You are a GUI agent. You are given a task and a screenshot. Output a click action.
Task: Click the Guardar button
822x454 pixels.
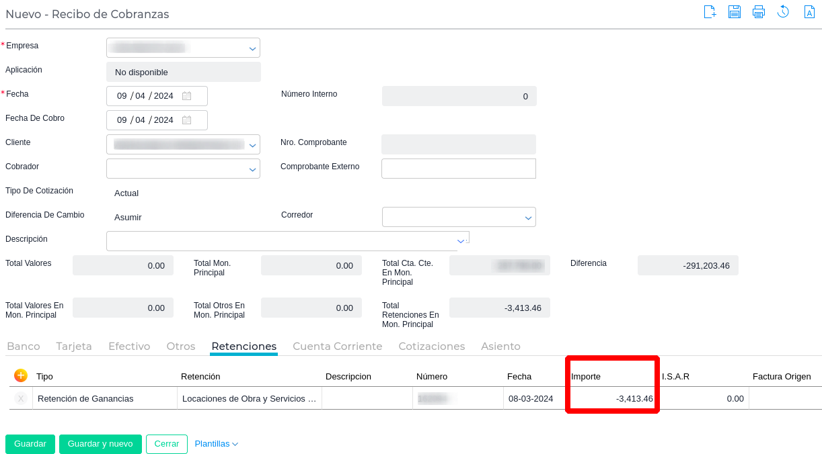(x=30, y=444)
